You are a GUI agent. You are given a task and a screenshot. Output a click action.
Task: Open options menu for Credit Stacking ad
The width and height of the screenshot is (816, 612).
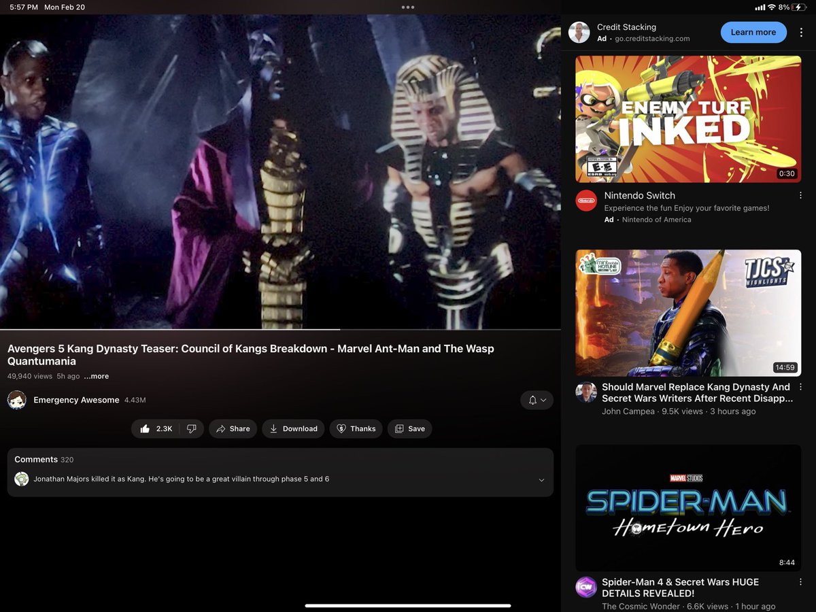tap(802, 32)
